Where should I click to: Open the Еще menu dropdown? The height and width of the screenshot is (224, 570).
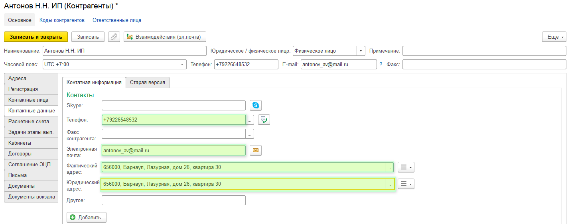point(554,37)
